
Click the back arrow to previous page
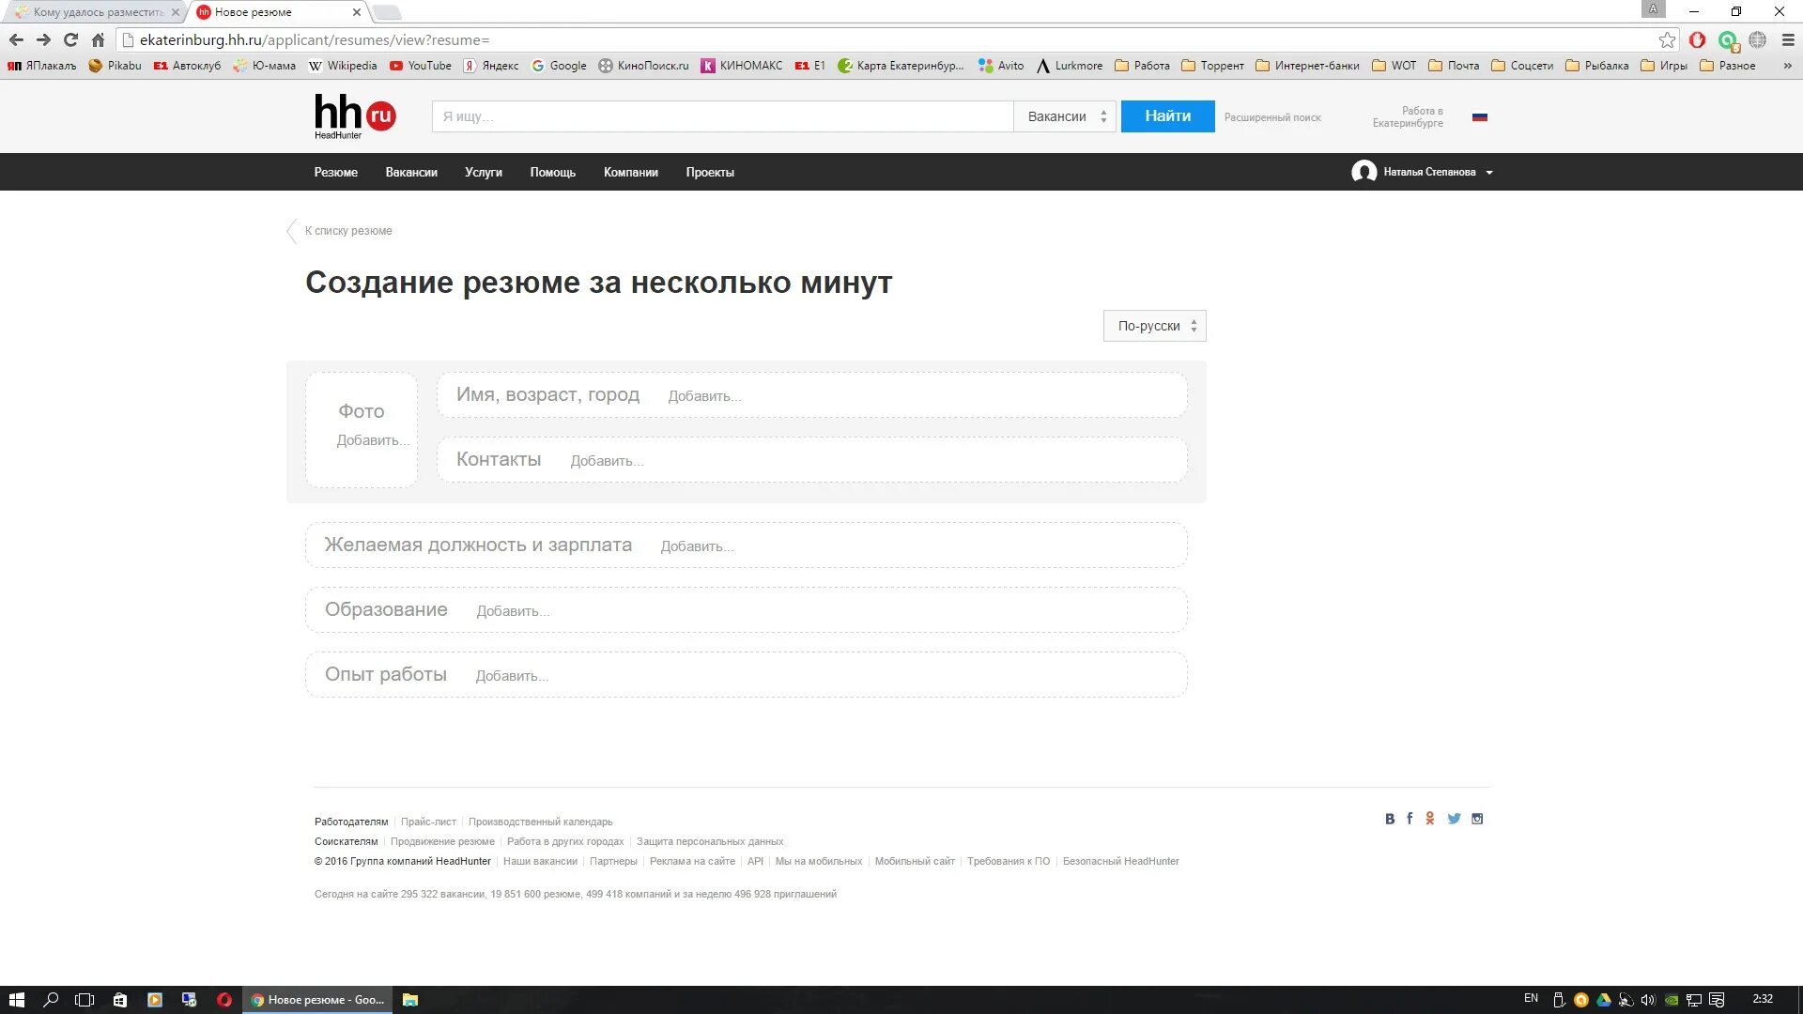pos(16,39)
